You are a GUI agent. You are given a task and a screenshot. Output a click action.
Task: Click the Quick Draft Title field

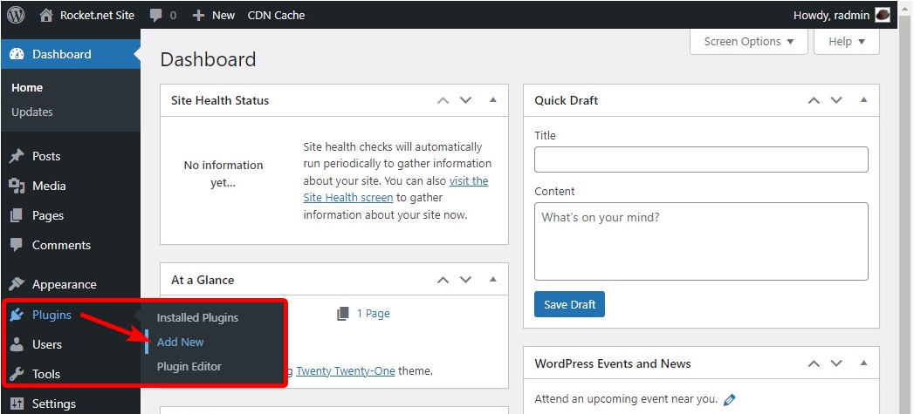pos(701,159)
